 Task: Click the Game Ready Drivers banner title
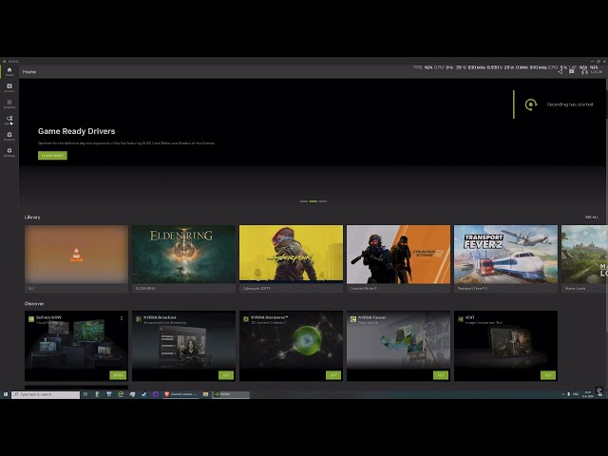pos(76,131)
